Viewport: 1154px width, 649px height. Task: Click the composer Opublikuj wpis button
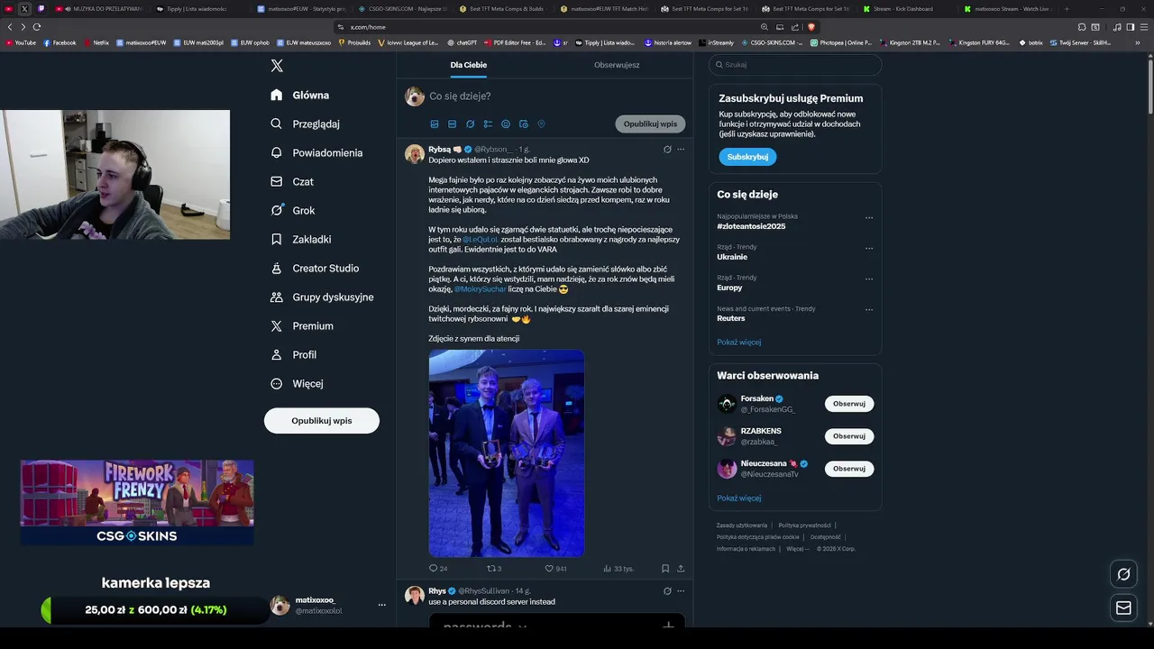pyautogui.click(x=650, y=124)
